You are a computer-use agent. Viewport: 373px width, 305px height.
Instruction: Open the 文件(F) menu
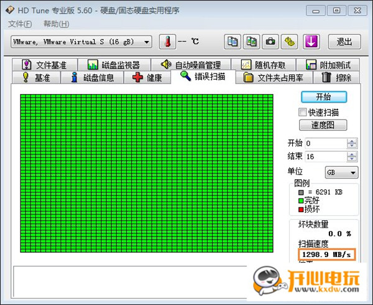(x=20, y=24)
